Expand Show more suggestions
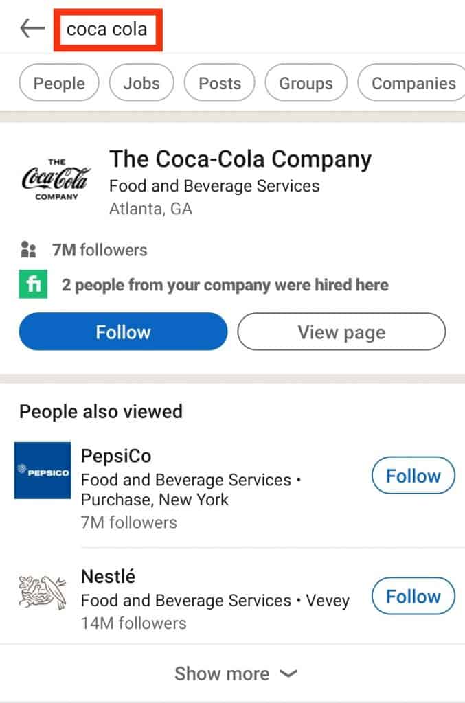This screenshot has width=465, height=703. (x=222, y=673)
